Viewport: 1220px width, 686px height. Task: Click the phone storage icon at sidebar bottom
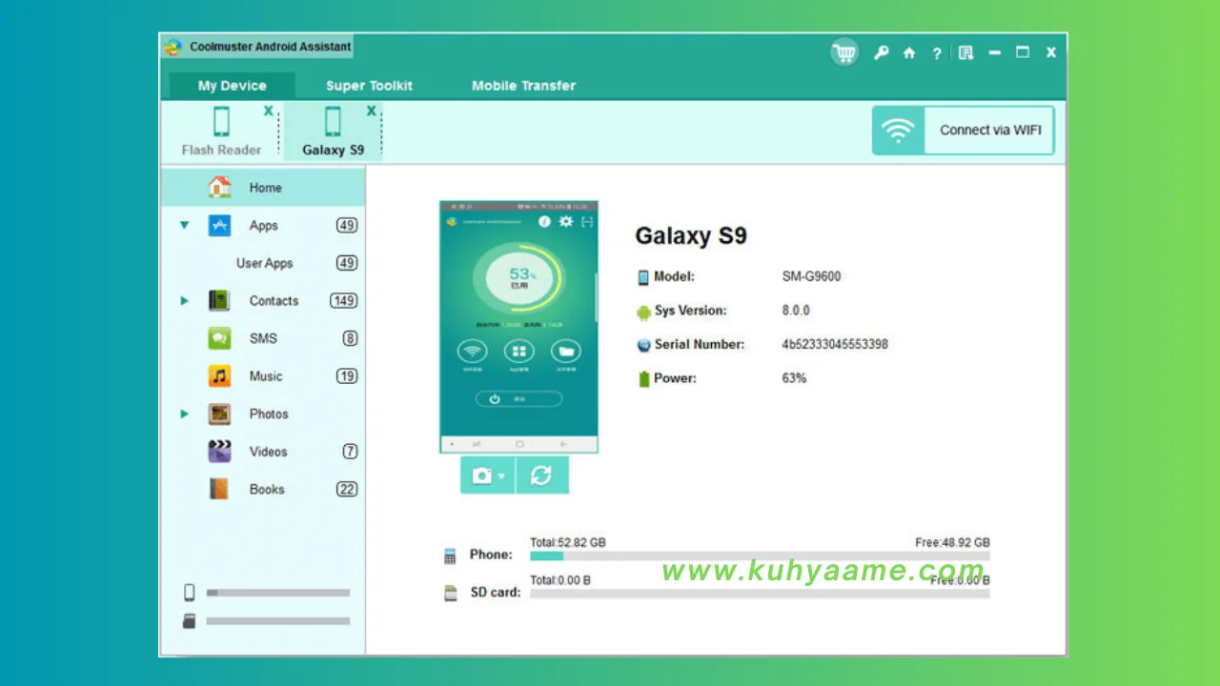[x=189, y=593]
